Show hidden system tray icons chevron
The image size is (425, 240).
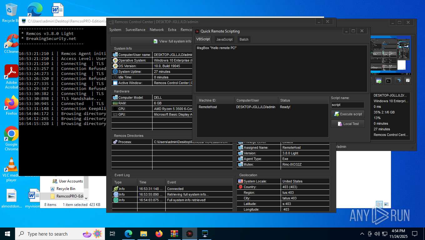[362, 234]
